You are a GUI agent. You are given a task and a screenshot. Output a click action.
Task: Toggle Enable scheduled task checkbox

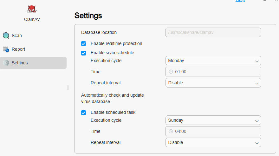tap(84, 113)
